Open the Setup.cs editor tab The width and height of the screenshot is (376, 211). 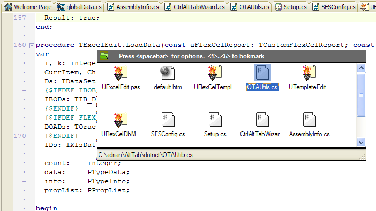coord(291,7)
